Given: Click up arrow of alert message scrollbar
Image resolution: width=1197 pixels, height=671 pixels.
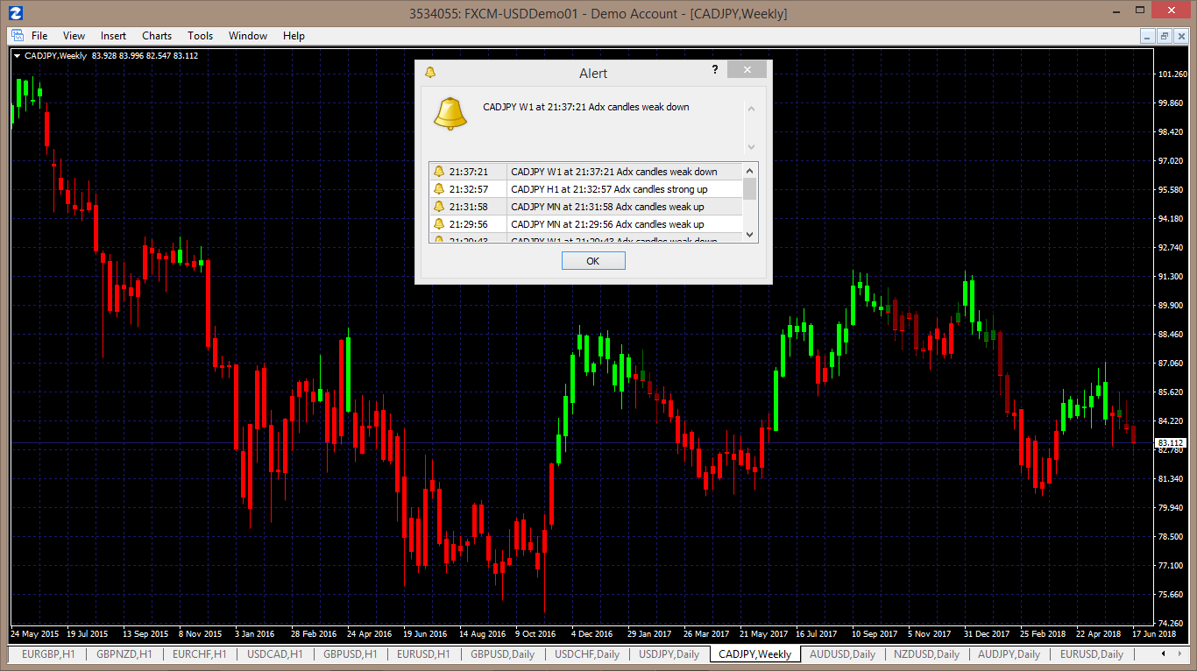Looking at the screenshot, I should coord(751,109).
